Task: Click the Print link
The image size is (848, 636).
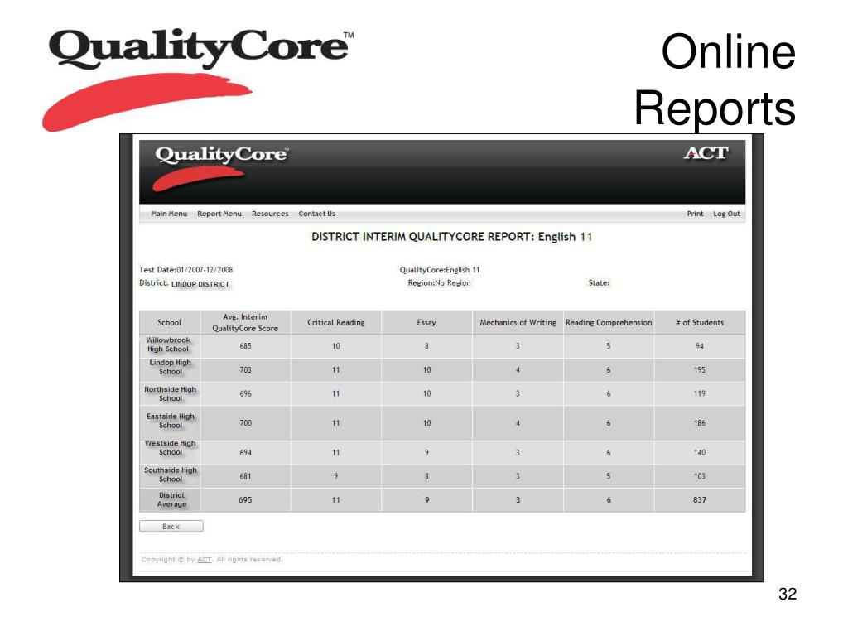Action: coord(695,214)
